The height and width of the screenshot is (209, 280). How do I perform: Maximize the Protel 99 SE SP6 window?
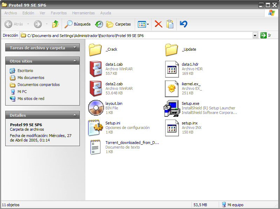(x=268, y=5)
